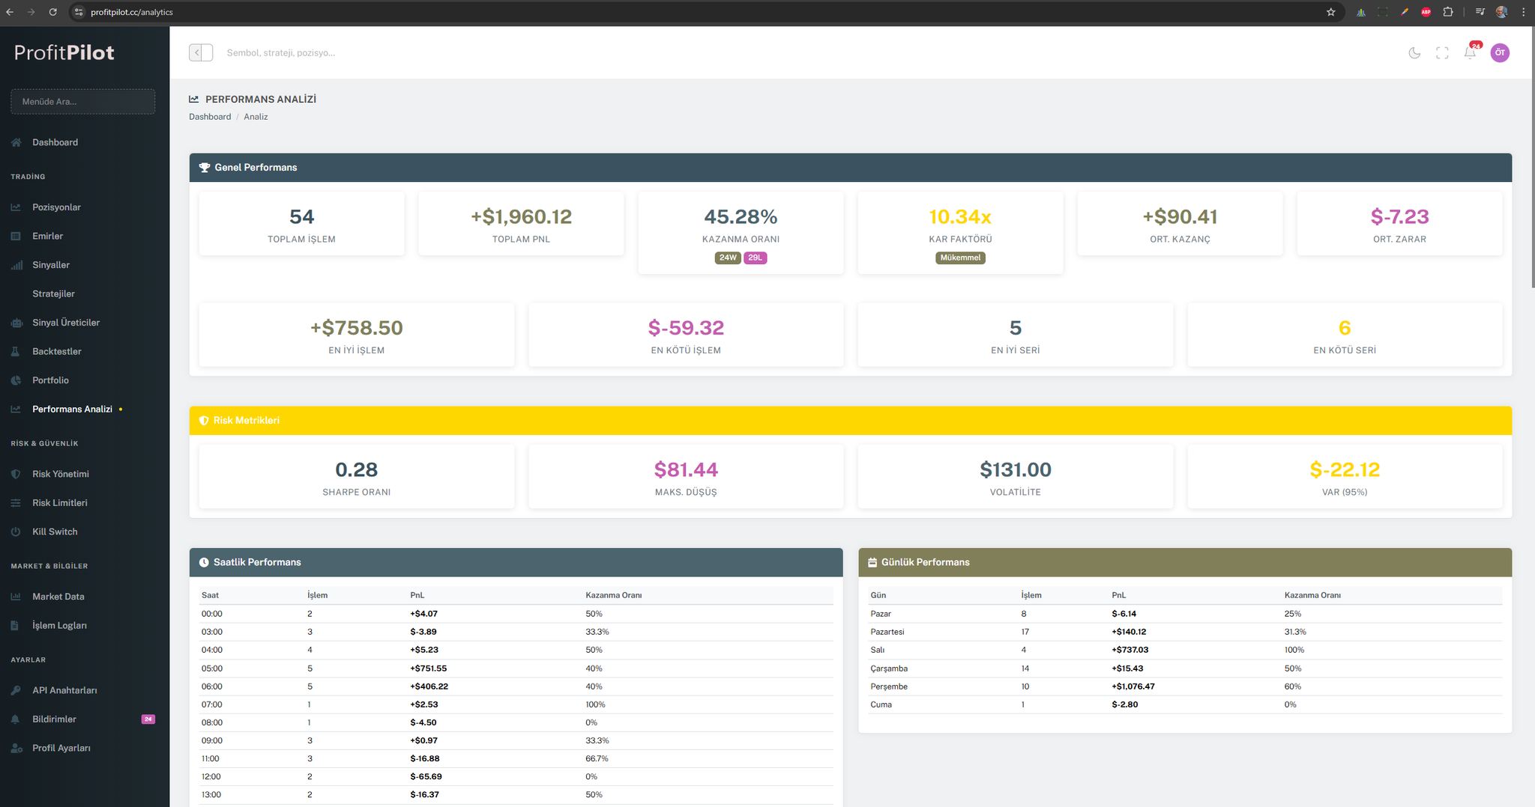Go to the Emirler page
1535x807 pixels.
pyautogui.click(x=47, y=236)
